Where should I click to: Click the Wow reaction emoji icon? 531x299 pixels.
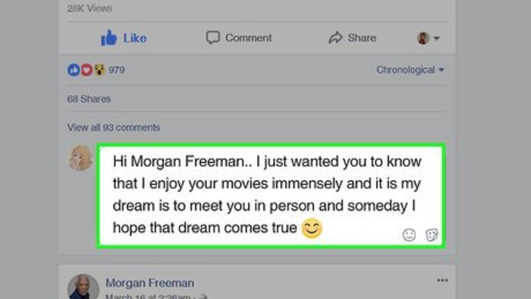(x=99, y=70)
